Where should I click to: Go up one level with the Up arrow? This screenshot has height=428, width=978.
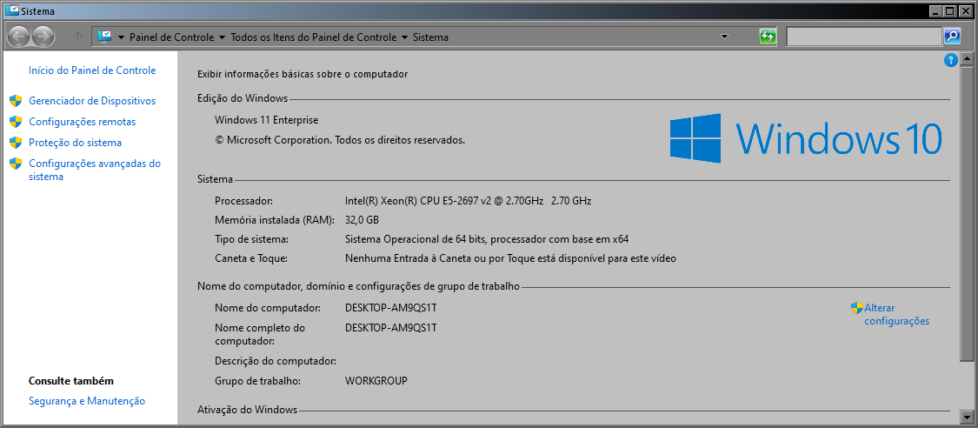point(78,37)
